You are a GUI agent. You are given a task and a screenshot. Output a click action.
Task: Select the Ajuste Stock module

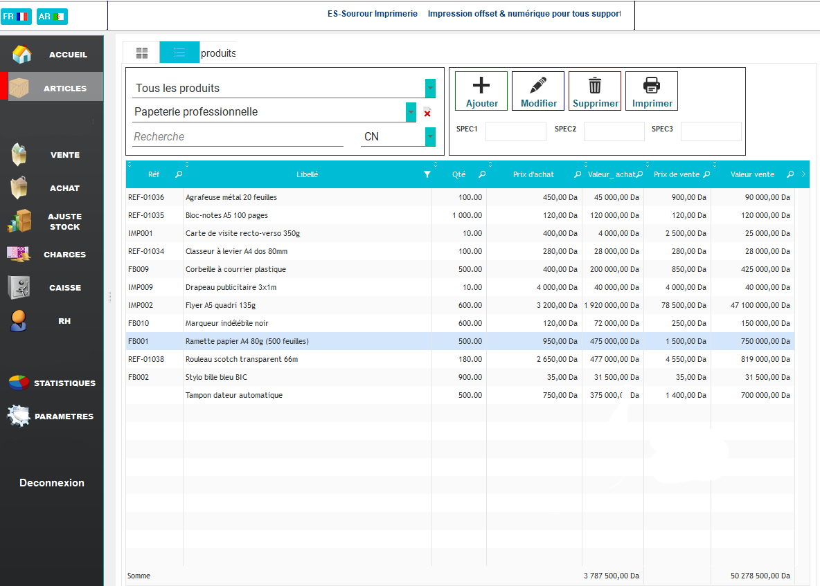[x=64, y=221]
